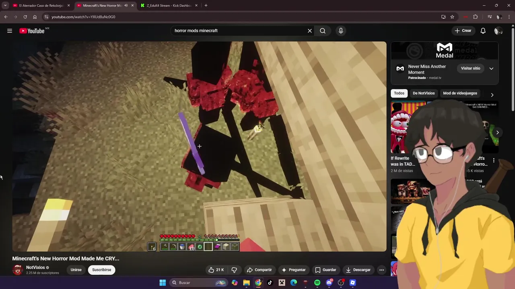The image size is (515, 289).
Task: Select the Todos filter chip
Action: click(x=399, y=93)
